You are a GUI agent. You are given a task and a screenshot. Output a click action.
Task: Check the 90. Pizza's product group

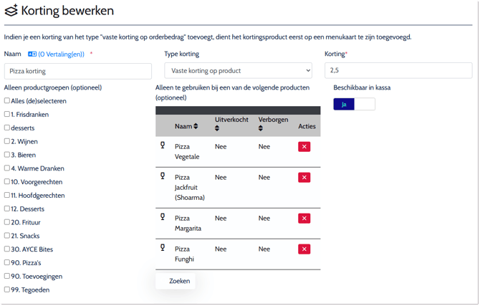click(7, 262)
